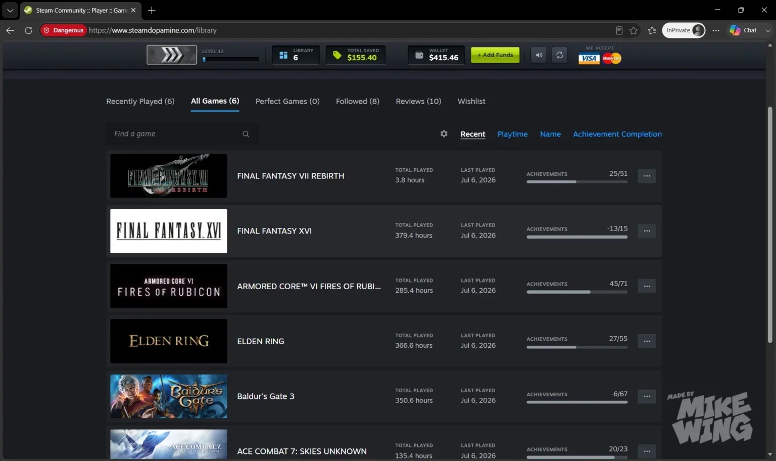The width and height of the screenshot is (776, 461).
Task: Open a new browser tab
Action: click(152, 10)
